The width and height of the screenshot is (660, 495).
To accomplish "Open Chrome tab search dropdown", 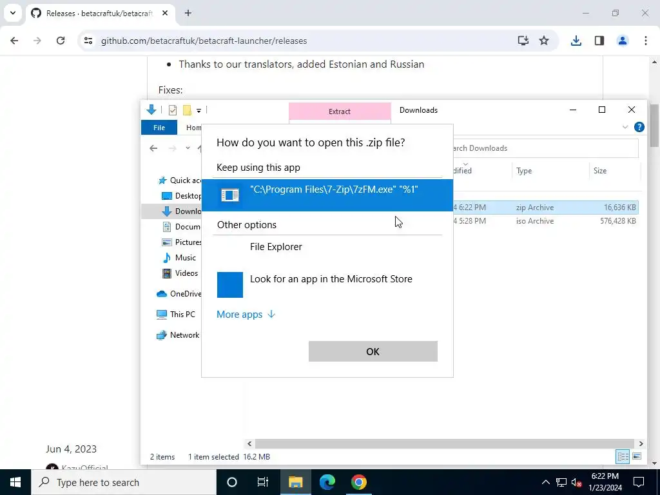I will point(13,13).
